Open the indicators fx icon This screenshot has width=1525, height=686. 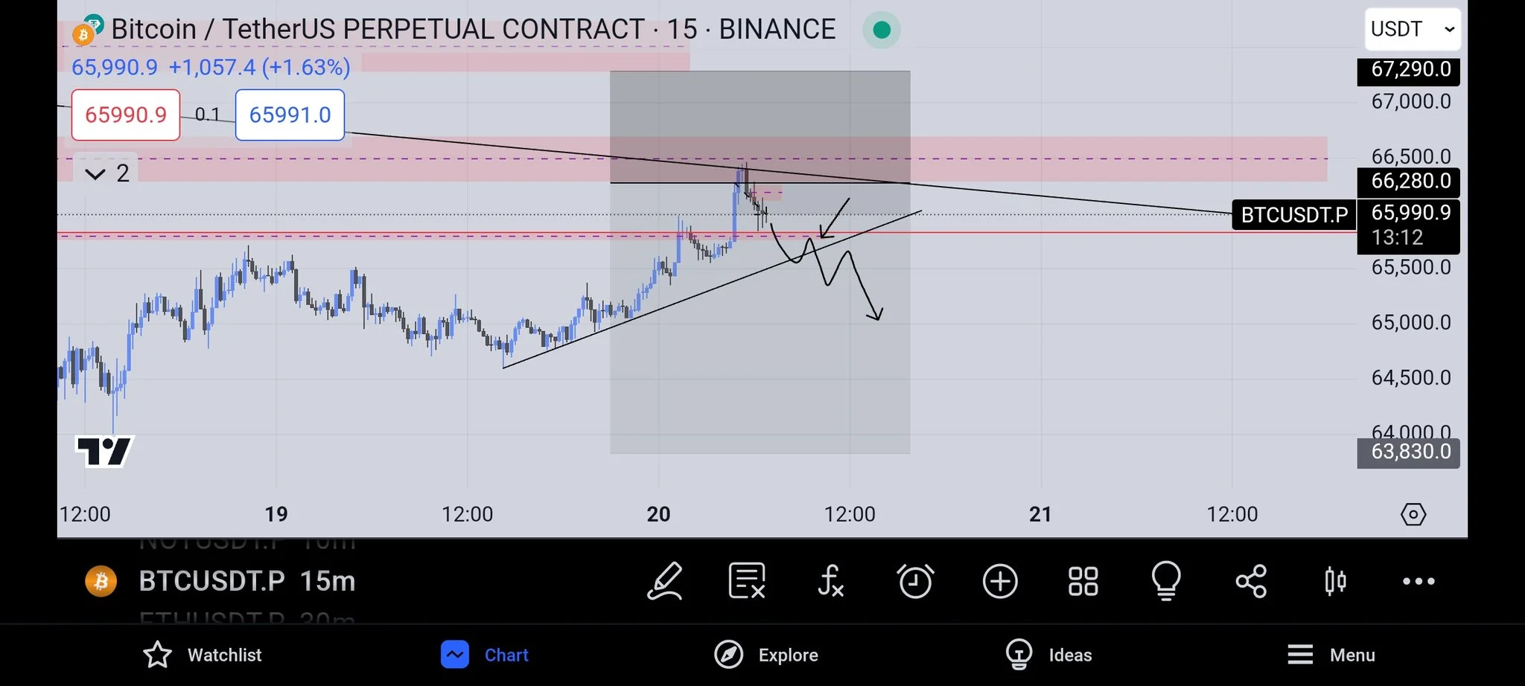830,581
